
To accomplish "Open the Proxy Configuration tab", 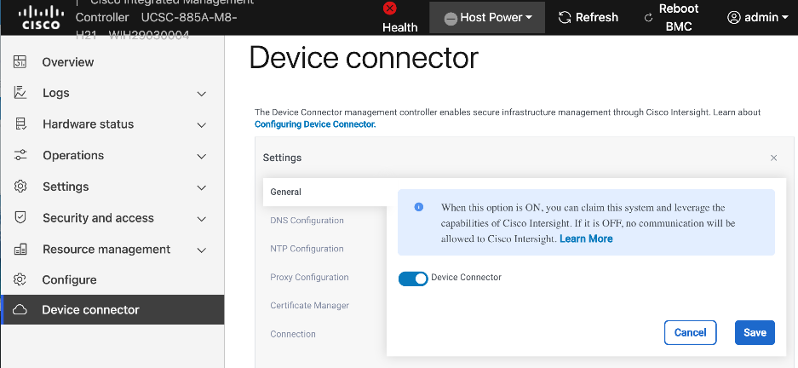I will pos(309,278).
